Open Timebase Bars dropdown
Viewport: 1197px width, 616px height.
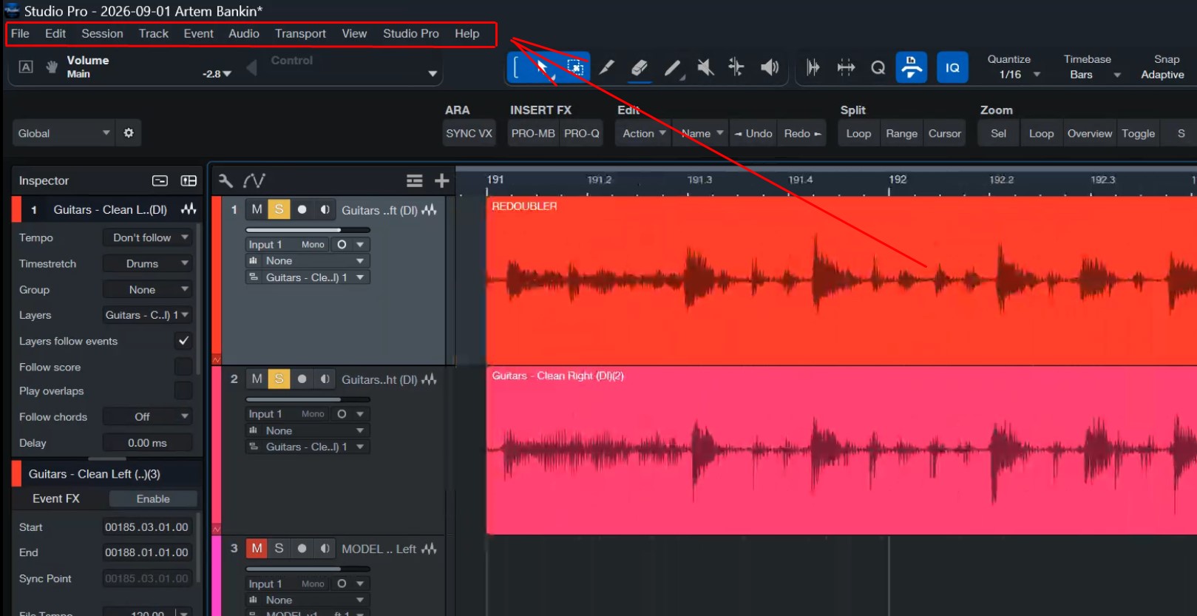click(x=1094, y=75)
